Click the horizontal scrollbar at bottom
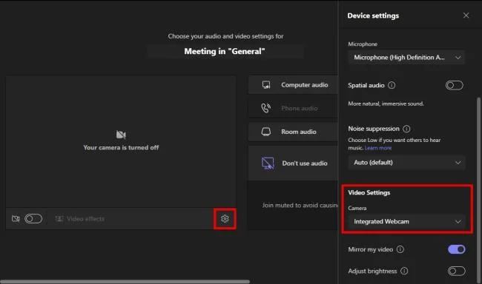 click(125, 282)
